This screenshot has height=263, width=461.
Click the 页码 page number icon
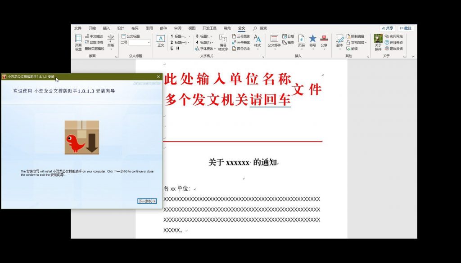[x=301, y=41]
